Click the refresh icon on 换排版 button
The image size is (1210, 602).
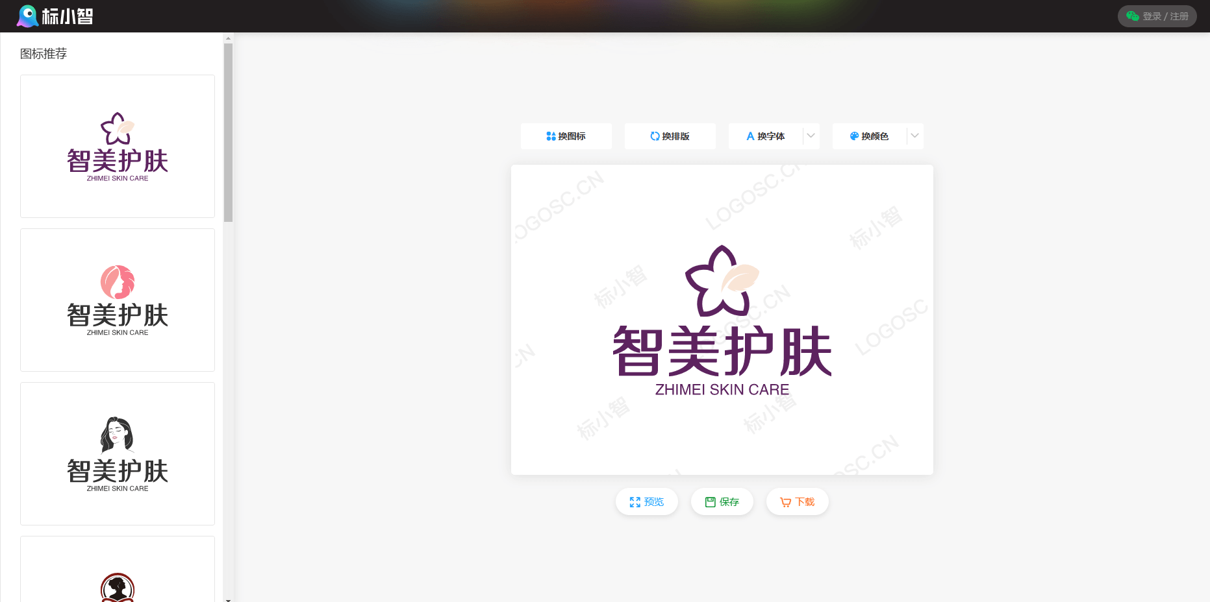[655, 136]
